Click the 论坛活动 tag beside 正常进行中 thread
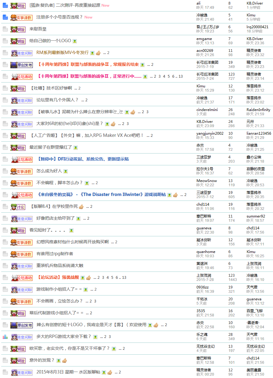The image size is (273, 378). [22, 77]
